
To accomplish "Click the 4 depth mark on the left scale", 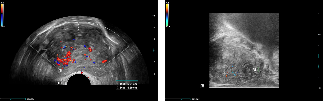I will click(x=154, y=27).
